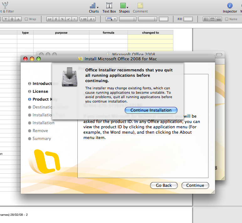This screenshot has width=242, height=223.
Task: Apply checkbox format to cells
Action: (x=68, y=19)
